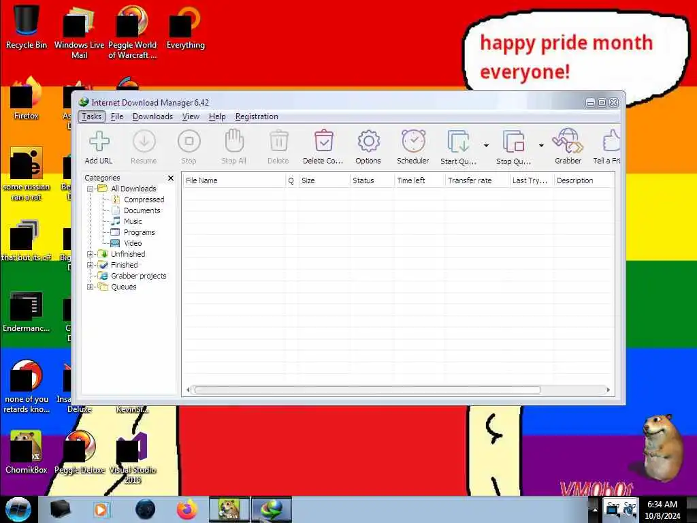Click the Start Queue toolbar icon
This screenshot has width=697, height=523.
pos(458,142)
